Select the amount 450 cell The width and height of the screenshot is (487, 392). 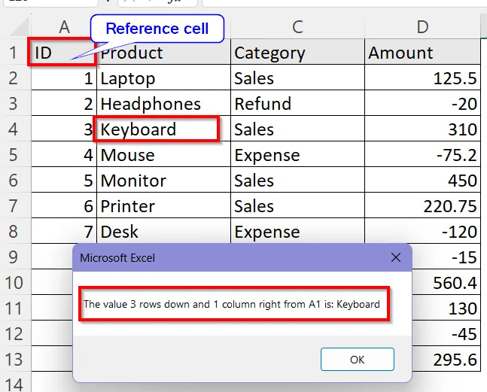[422, 180]
